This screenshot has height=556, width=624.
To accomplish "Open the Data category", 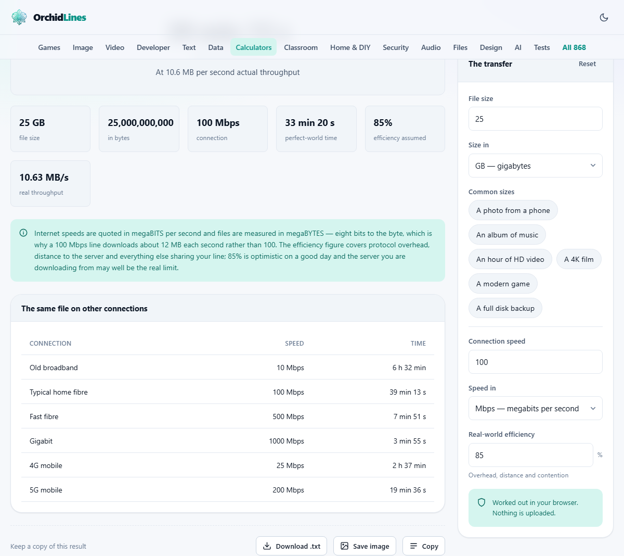I will tap(216, 47).
